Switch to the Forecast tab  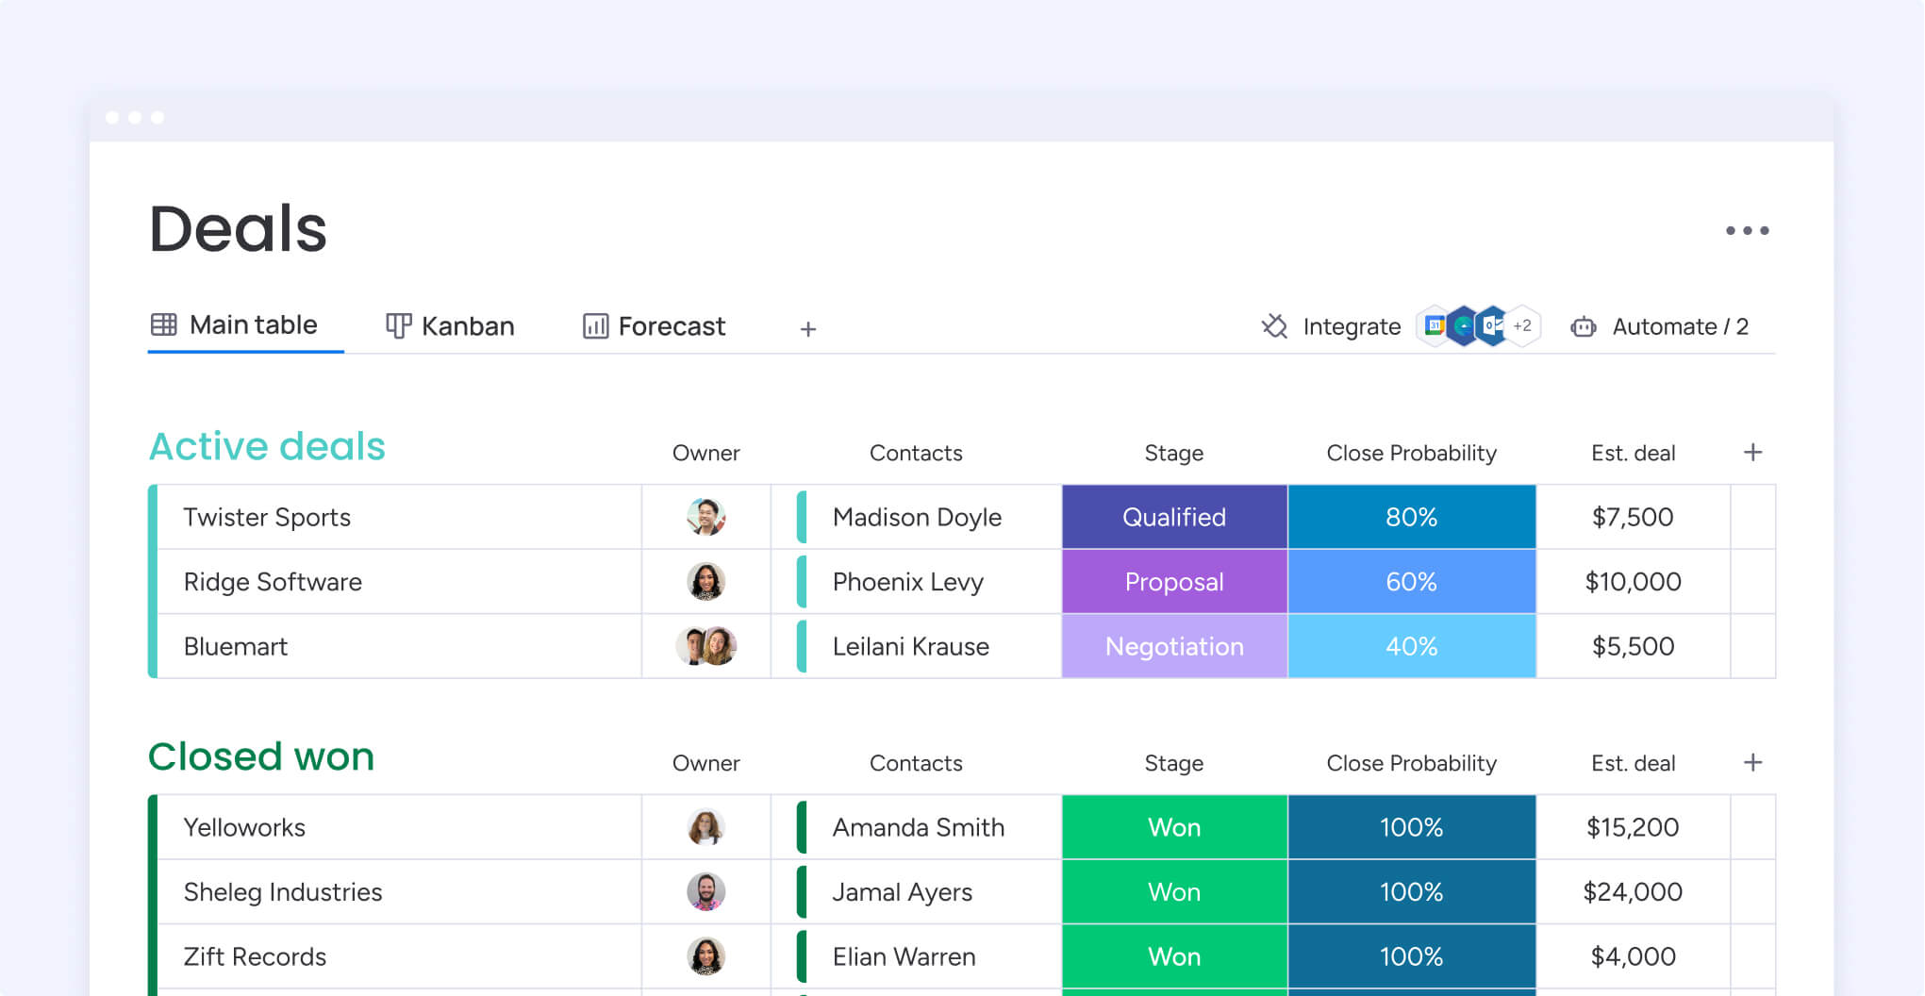pos(654,325)
